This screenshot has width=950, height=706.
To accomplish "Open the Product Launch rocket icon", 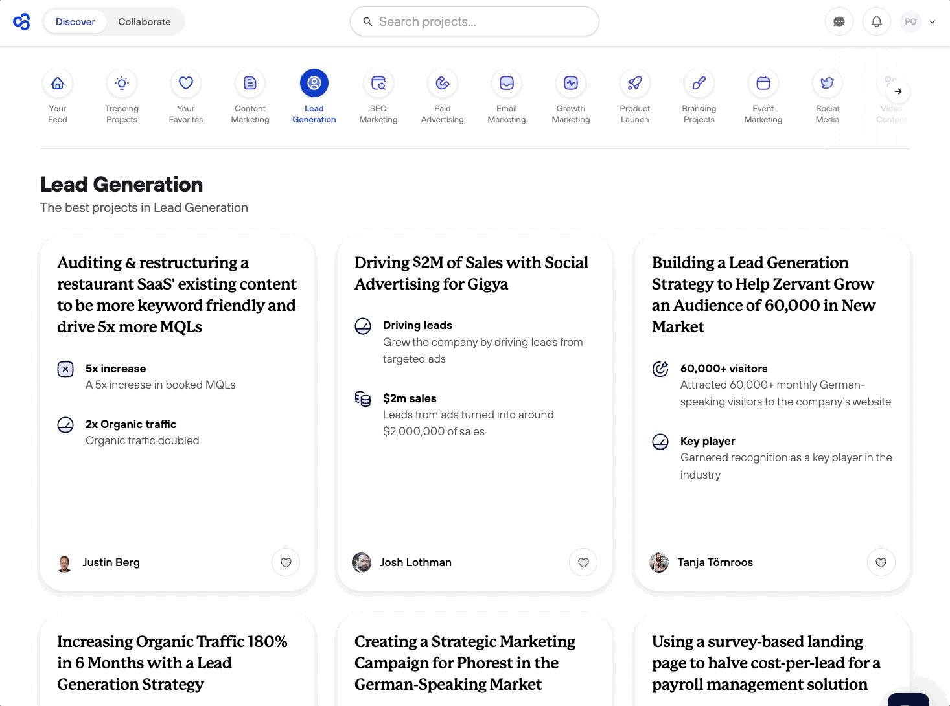I will (635, 84).
